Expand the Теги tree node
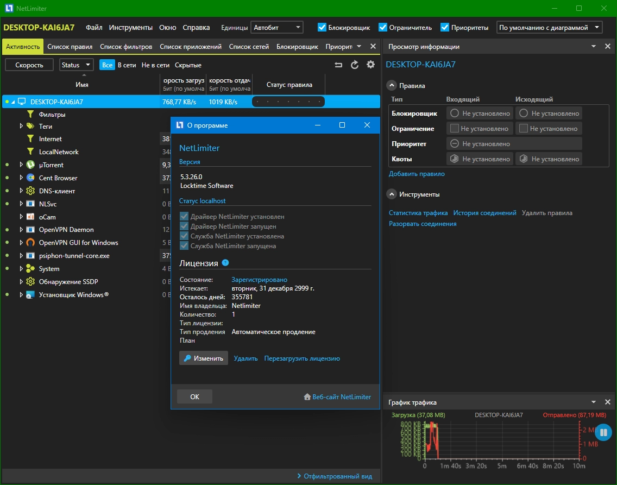The width and height of the screenshot is (617, 485). click(21, 126)
